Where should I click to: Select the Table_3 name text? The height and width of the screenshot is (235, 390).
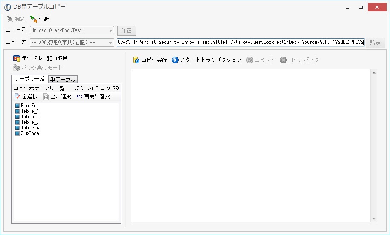coord(29,122)
